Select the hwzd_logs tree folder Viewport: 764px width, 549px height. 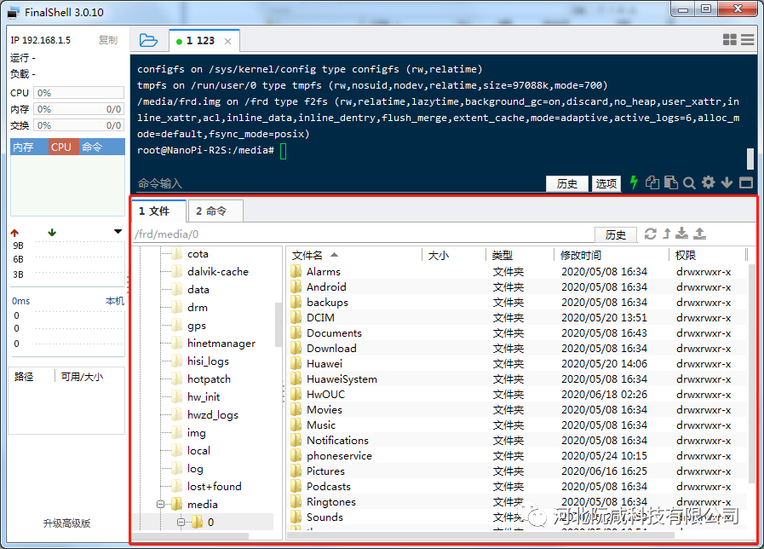[x=212, y=415]
